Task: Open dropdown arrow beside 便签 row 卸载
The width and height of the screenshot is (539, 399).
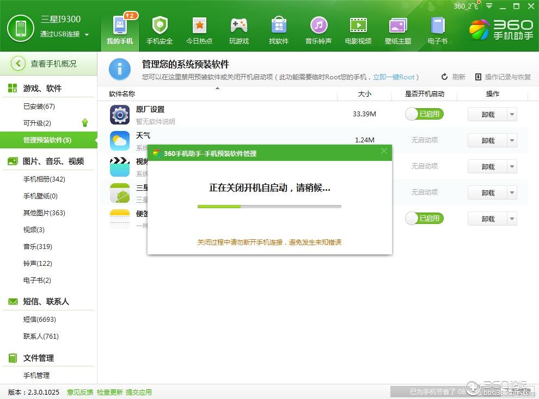Action: (x=512, y=219)
